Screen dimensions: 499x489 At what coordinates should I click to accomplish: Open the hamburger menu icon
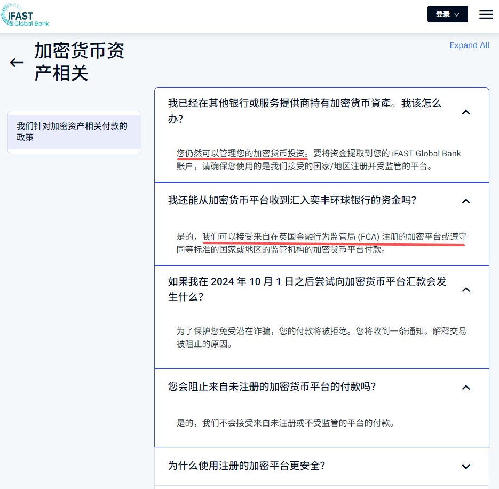click(x=486, y=14)
